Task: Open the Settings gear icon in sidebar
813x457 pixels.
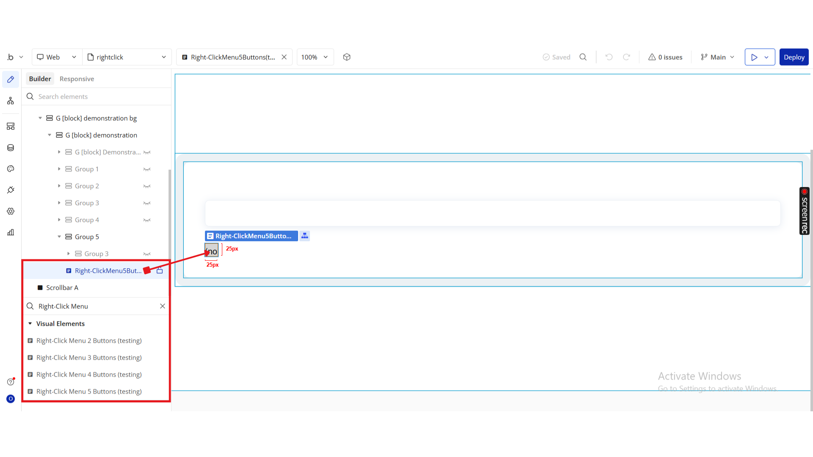Action: (11, 211)
